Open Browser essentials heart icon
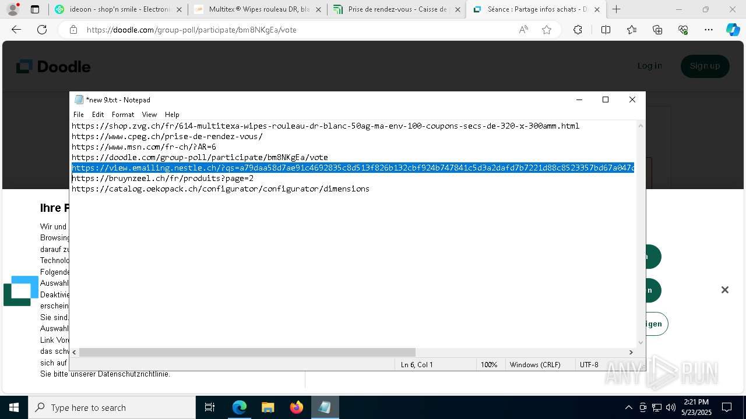This screenshot has height=419, width=746. 683,30
